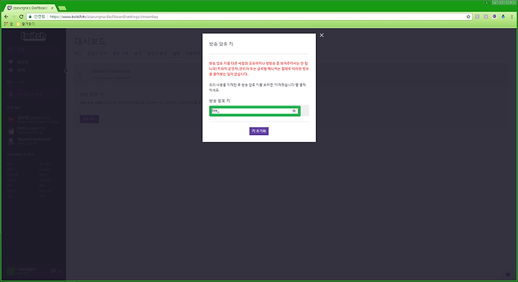Open the Chrome user profile icon in the title bar

click(x=486, y=3)
